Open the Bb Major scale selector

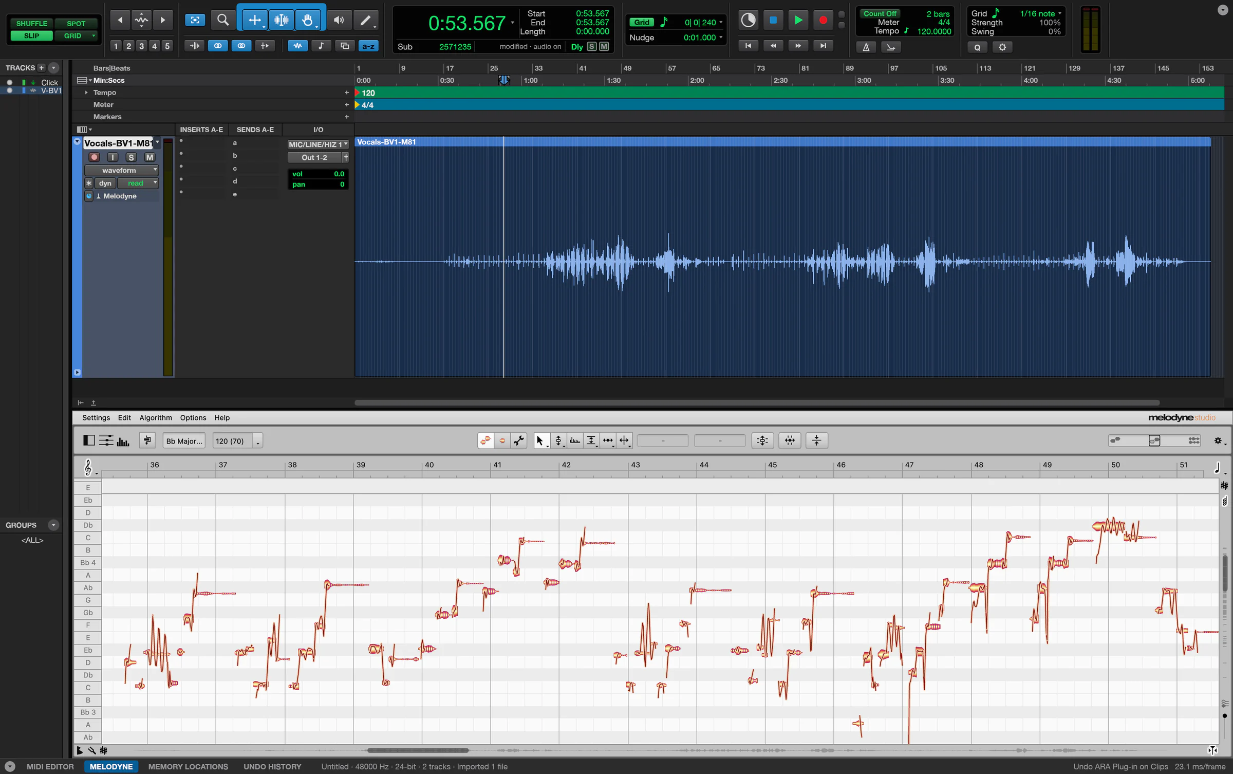pos(184,440)
